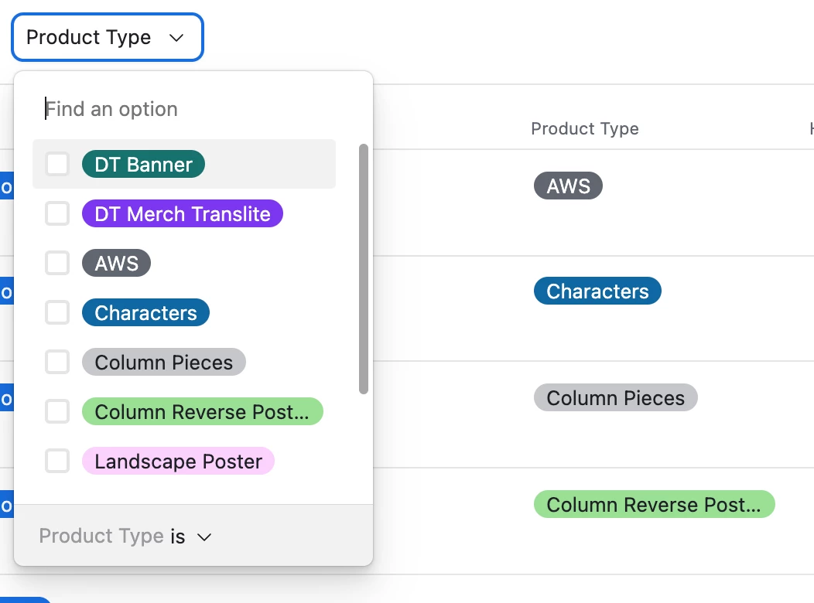Select the Column Pieces table cell tag
The image size is (814, 603).
click(x=615, y=398)
